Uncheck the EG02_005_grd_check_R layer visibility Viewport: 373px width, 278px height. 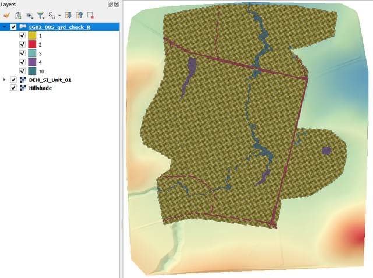(13, 27)
